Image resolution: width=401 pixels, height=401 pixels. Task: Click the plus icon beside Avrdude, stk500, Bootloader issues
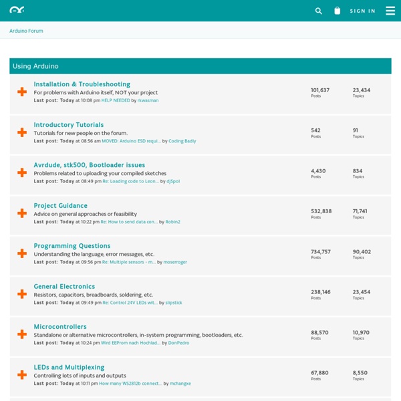(x=22, y=172)
